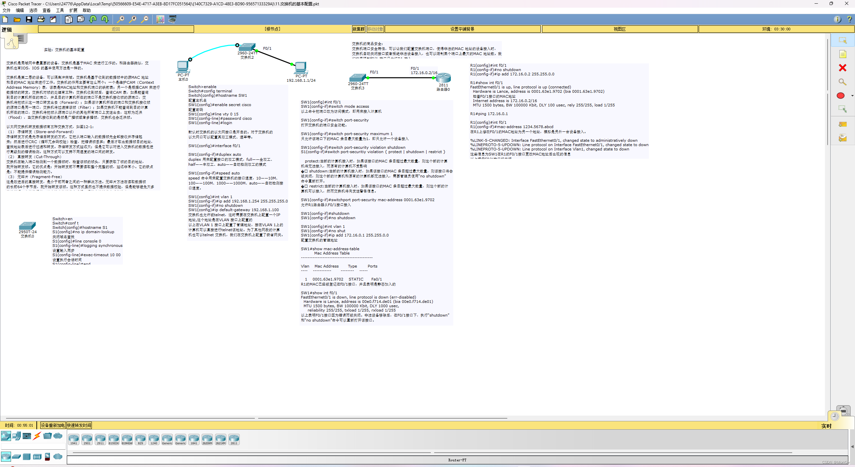855x467 pixels.
Task: Zoom out with the minus magnifier
Action: pos(145,19)
